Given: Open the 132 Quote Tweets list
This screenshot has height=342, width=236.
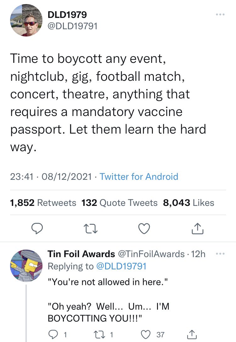Looking at the screenshot, I should (x=120, y=203).
